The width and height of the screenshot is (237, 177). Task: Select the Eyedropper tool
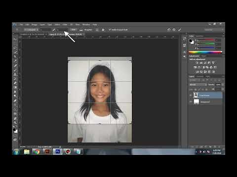pos(15,61)
